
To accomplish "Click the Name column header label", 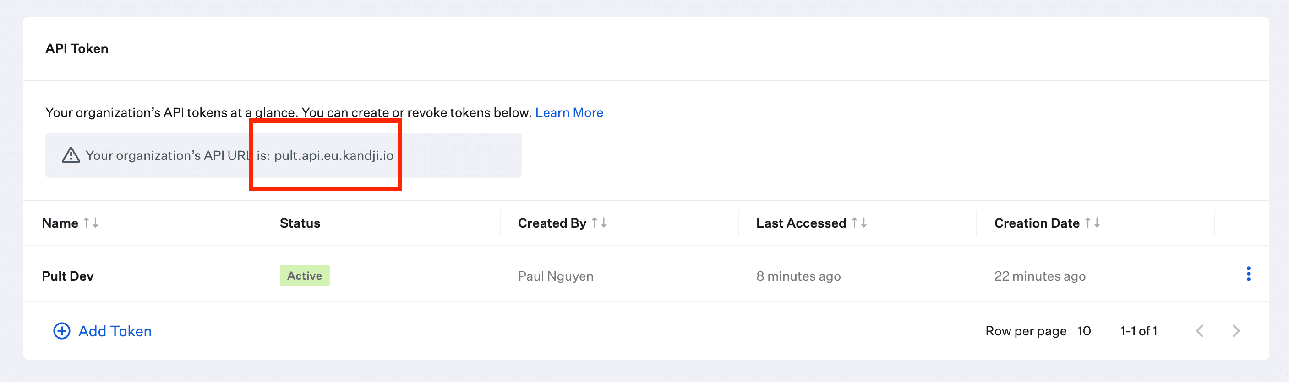I will (60, 223).
